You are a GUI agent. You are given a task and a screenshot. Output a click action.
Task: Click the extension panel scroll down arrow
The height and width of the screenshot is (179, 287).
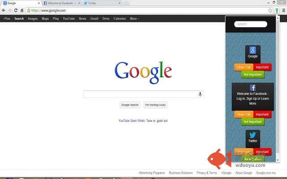278,160
